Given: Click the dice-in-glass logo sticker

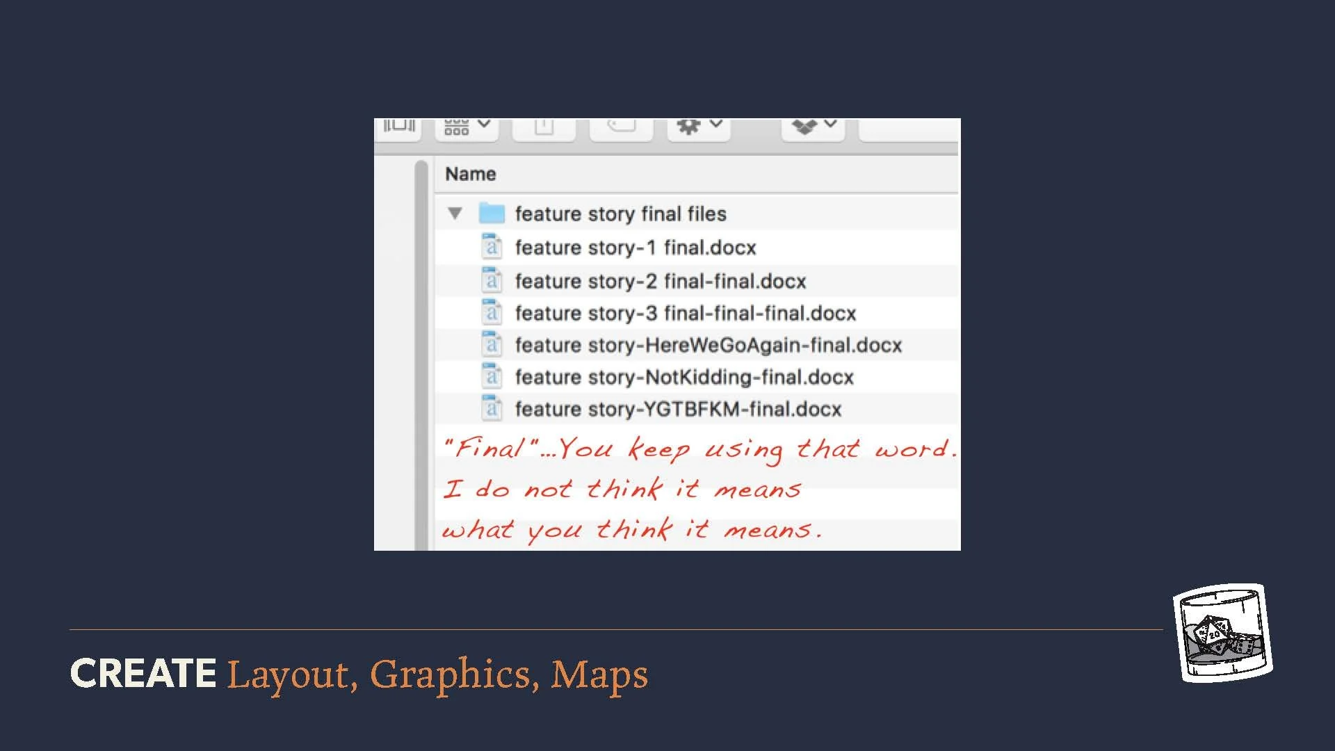Looking at the screenshot, I should (1223, 633).
